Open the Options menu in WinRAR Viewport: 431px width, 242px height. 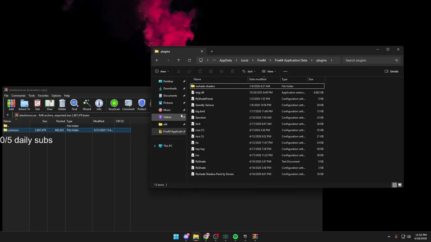56,96
